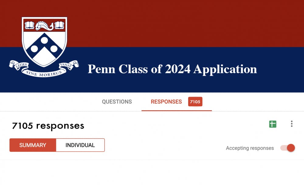Click the left open book on the crest
Viewport: 304px width, 185px height.
click(30, 24)
